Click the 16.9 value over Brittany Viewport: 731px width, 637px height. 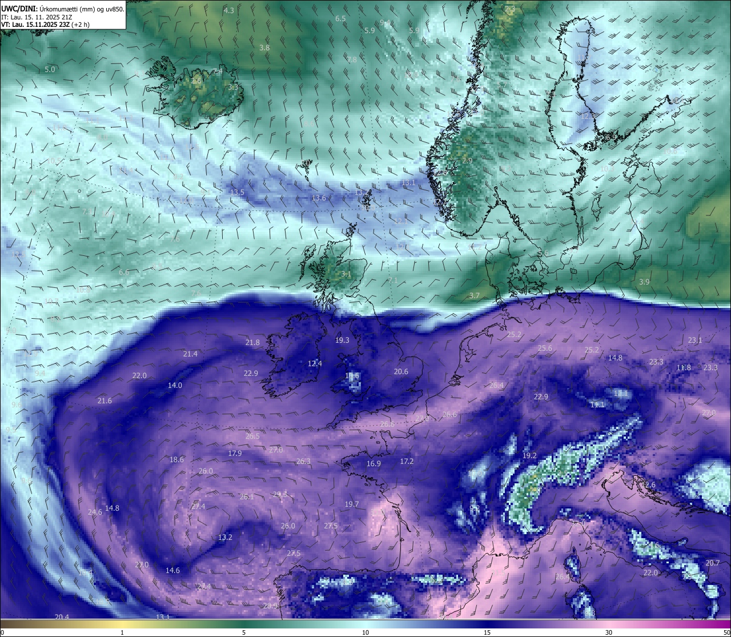pos(373,463)
